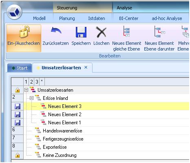Click the Löschen X icon

(x=101, y=32)
